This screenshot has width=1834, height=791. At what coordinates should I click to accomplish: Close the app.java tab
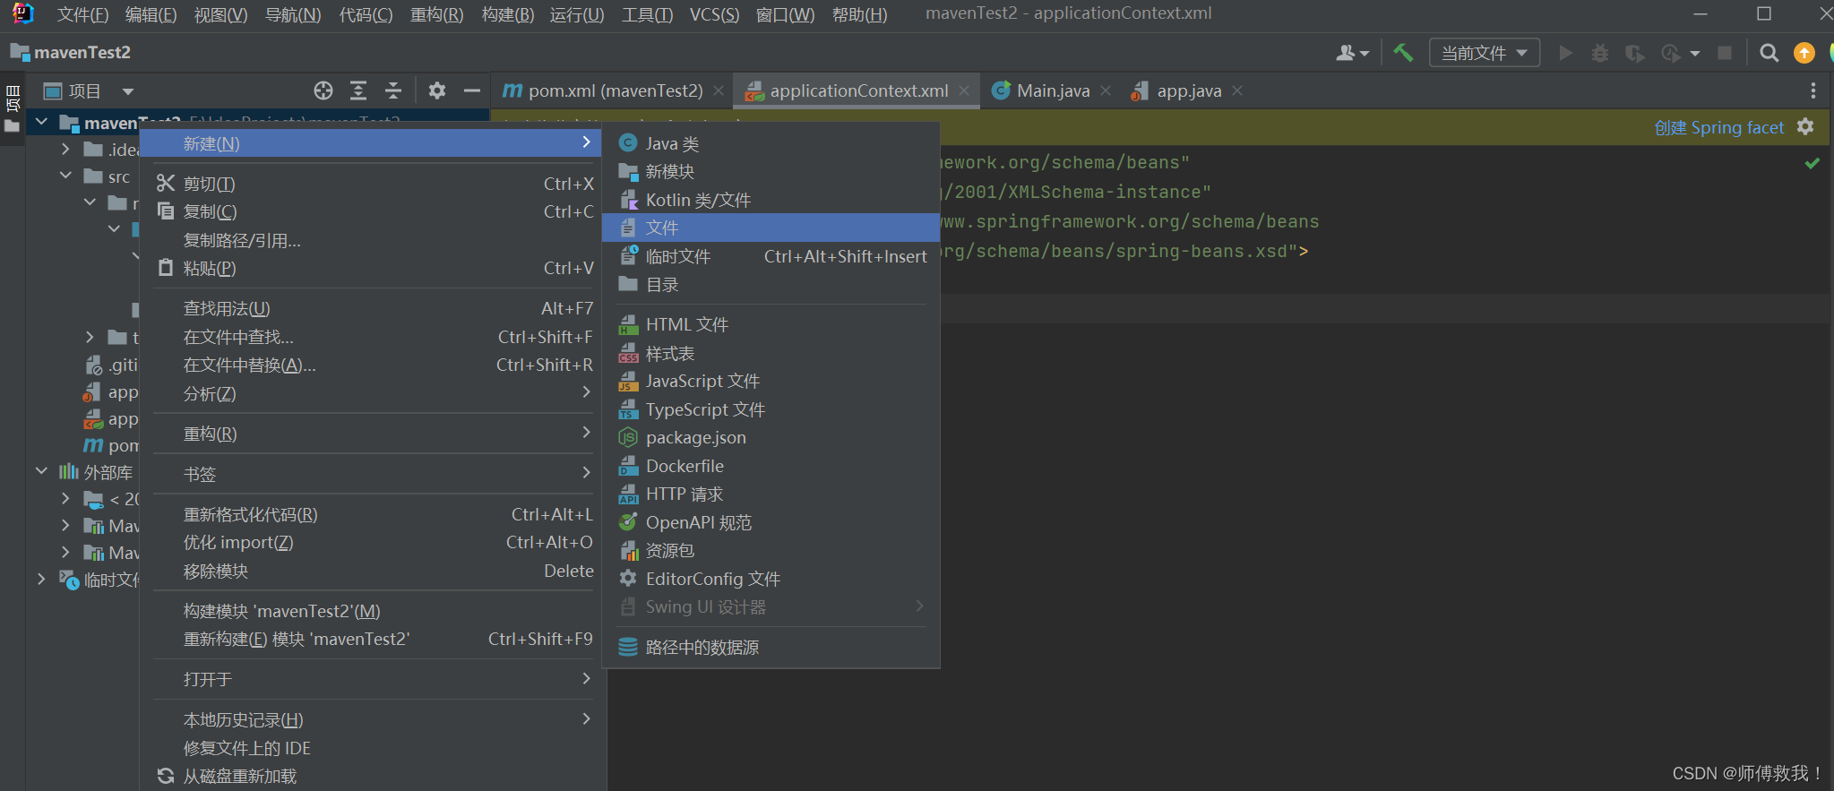click(x=1237, y=90)
